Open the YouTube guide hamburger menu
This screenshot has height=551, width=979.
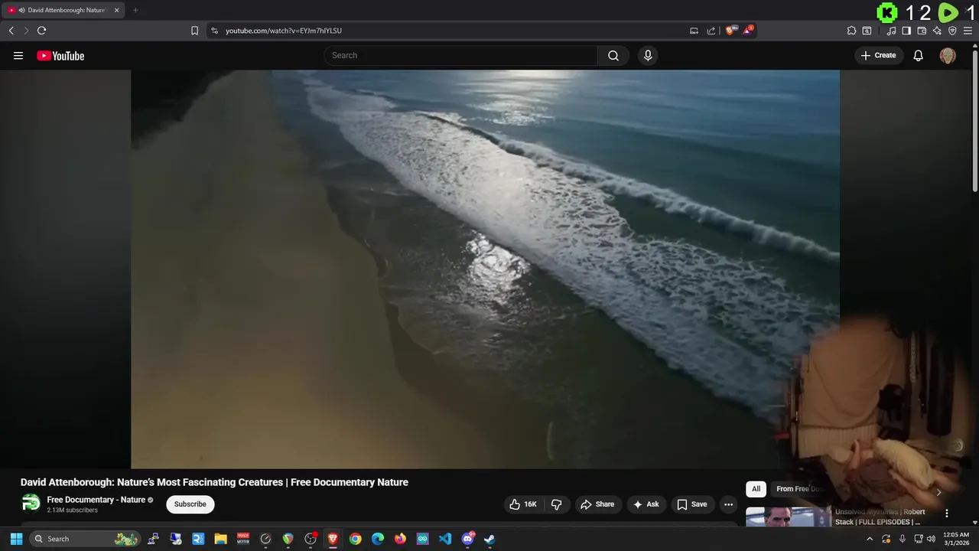pyautogui.click(x=18, y=55)
